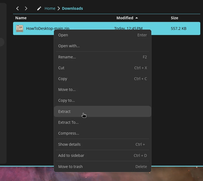Choose Copy to... menu entry

pos(103,100)
